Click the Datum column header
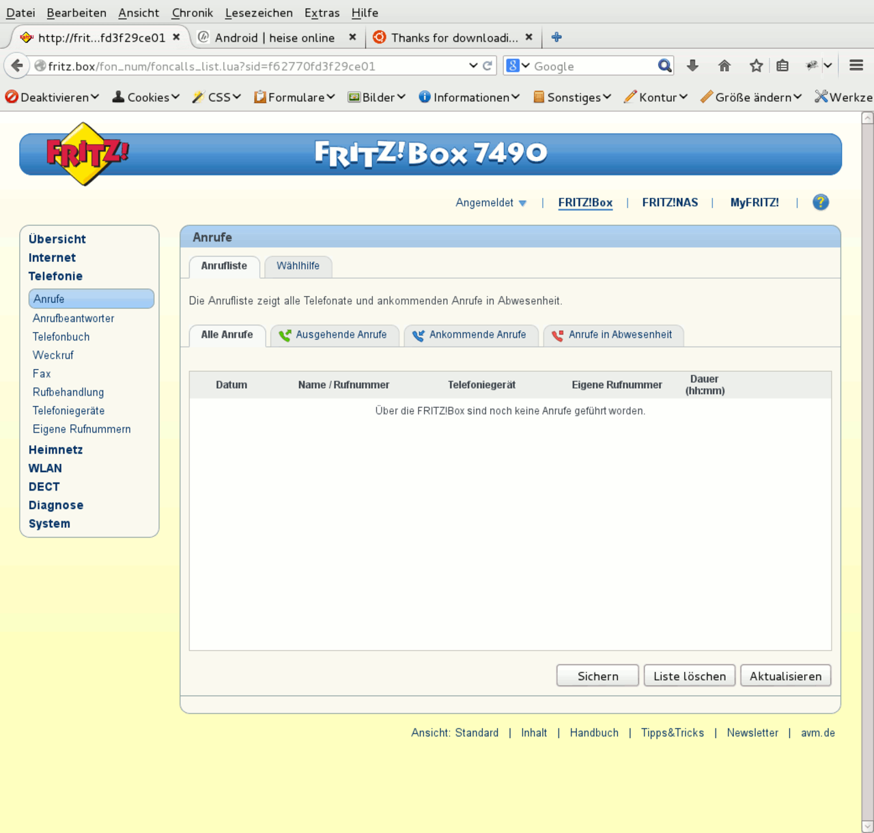The image size is (874, 833). 231,385
